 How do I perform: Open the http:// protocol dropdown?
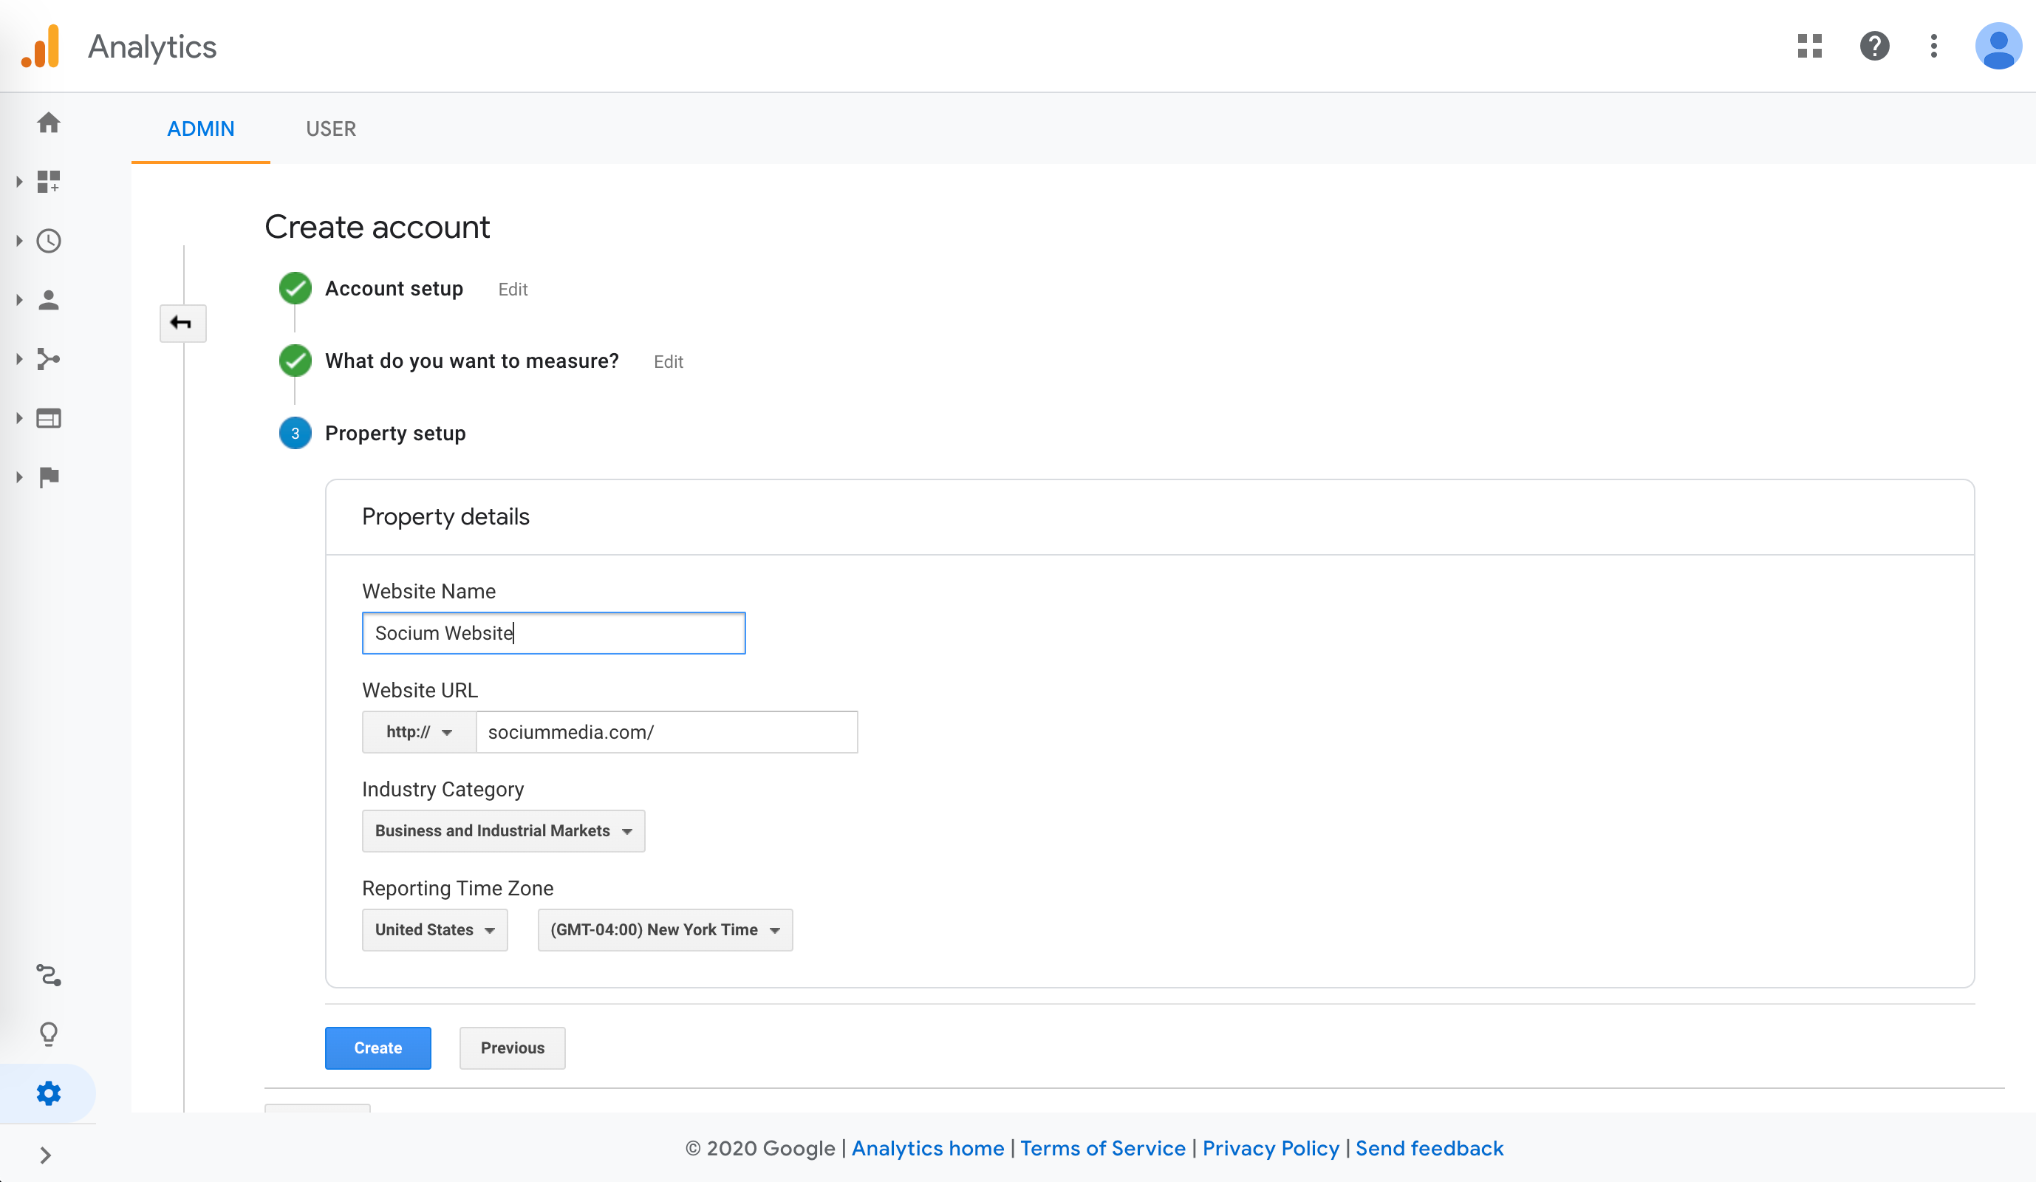point(419,732)
